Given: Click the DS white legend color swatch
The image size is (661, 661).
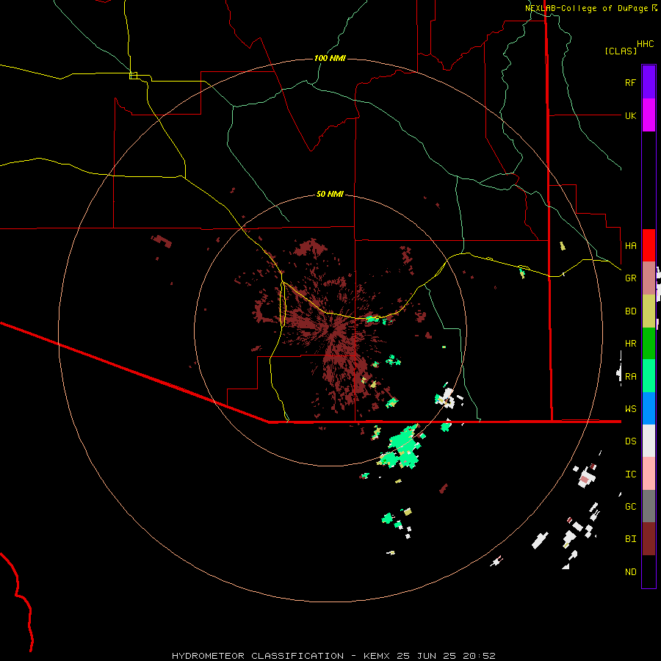Looking at the screenshot, I should click(649, 441).
